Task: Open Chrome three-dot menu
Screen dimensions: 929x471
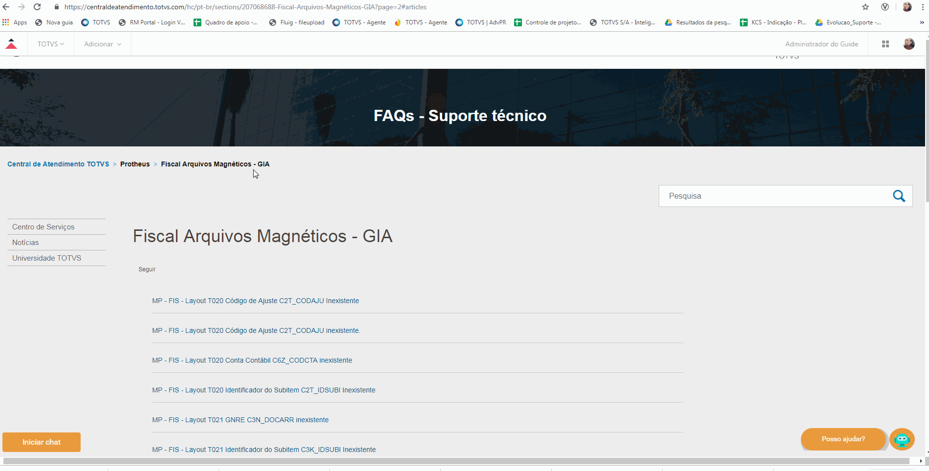Action: 923,7
